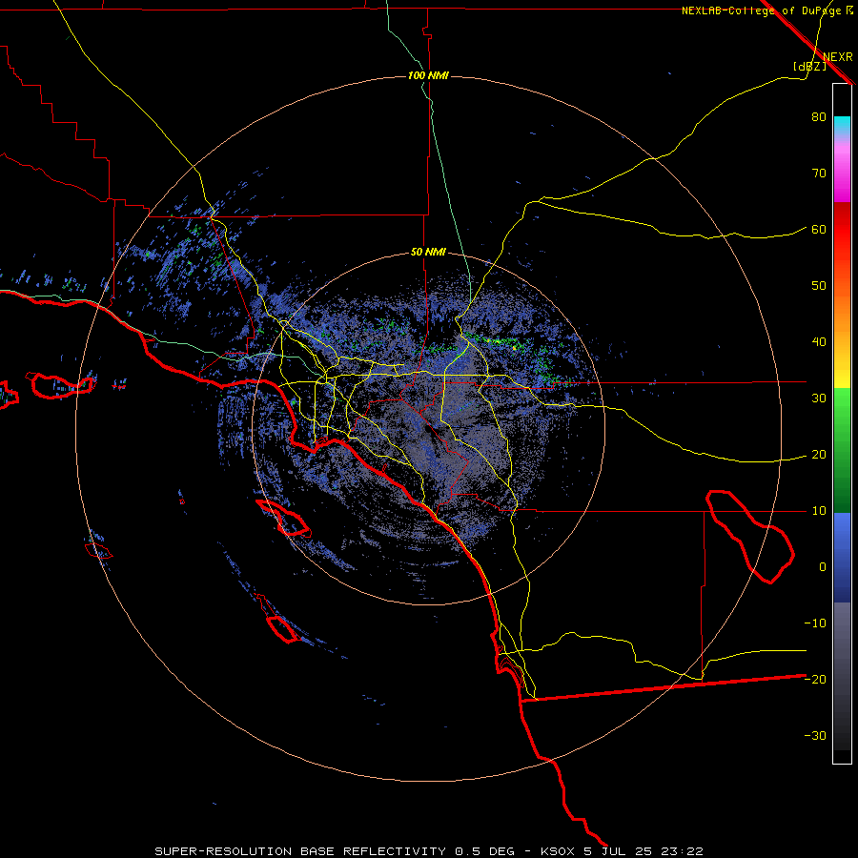Image resolution: width=858 pixels, height=858 pixels.
Task: Click the -20 value on the dBZ scale
Action: 815,680
